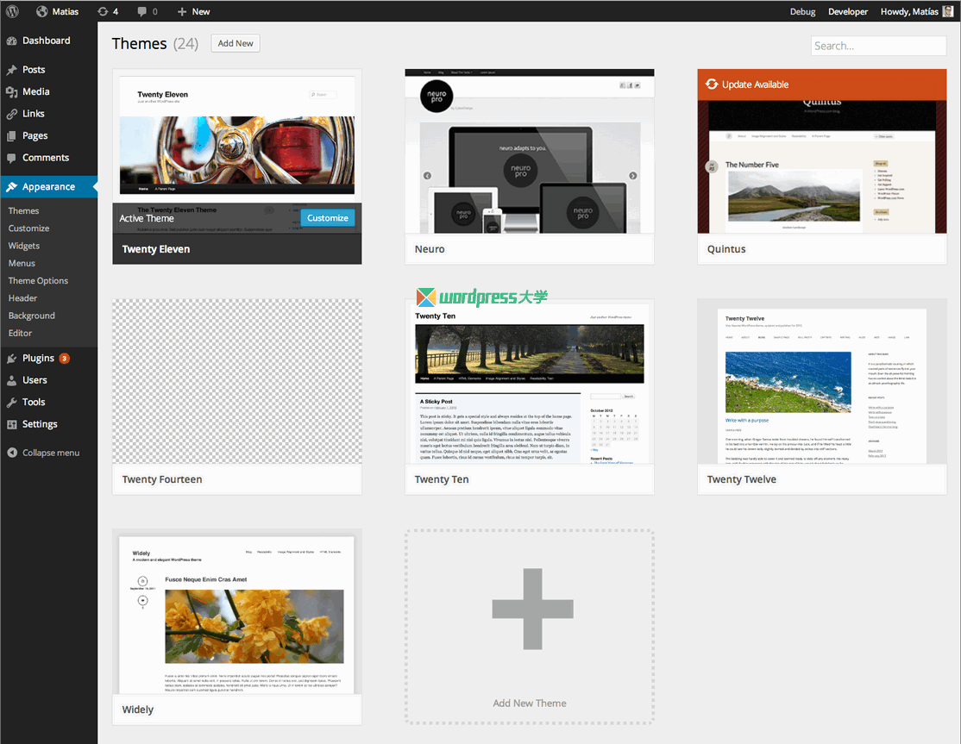Open the site globe icon beside Matias
Screen dimensions: 961x744
(41, 11)
